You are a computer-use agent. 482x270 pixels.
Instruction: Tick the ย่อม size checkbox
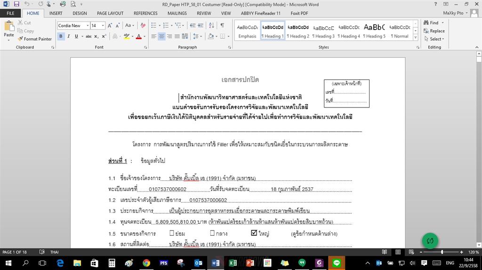pyautogui.click(x=172, y=233)
